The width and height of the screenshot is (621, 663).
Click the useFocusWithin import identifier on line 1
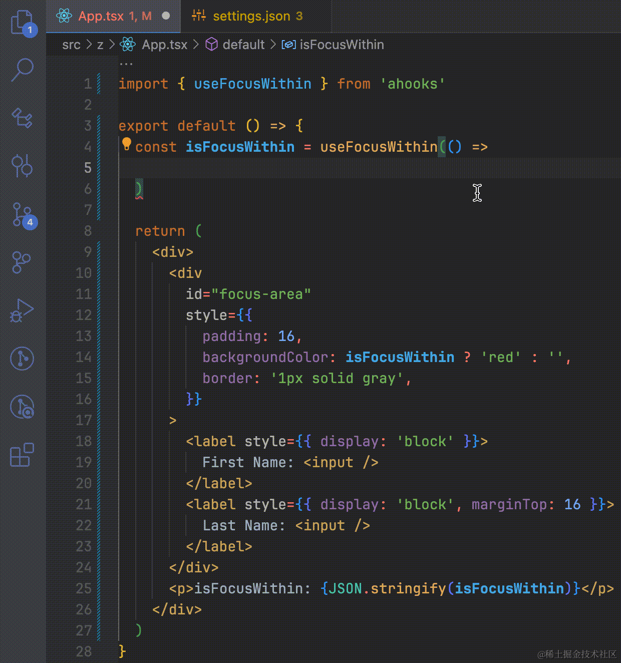coord(252,84)
